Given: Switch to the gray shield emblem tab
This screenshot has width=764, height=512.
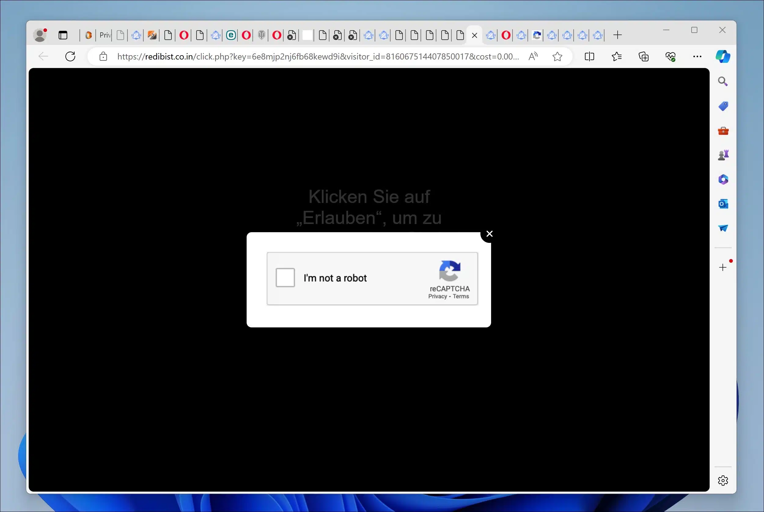Looking at the screenshot, I should point(261,35).
